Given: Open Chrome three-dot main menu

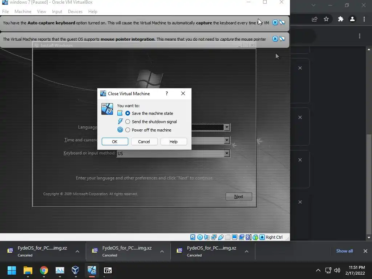Looking at the screenshot, I should (364, 19).
